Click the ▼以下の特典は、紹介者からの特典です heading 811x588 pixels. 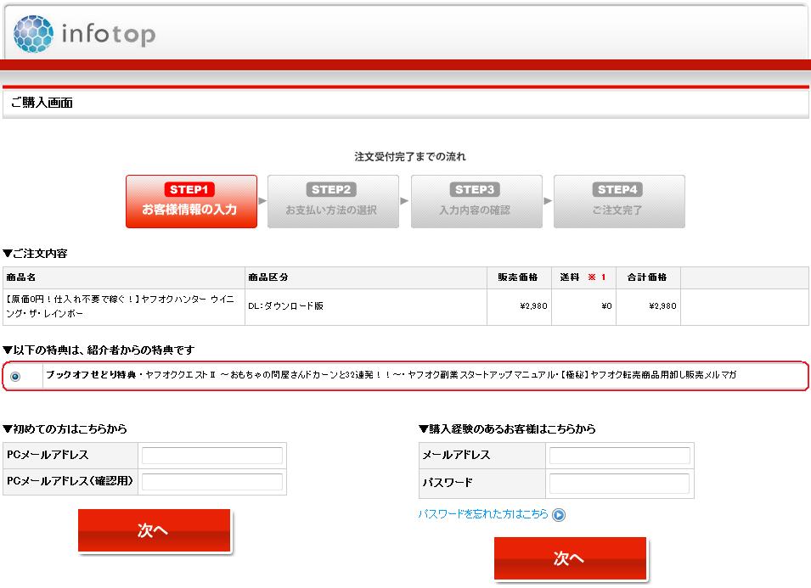coord(99,350)
